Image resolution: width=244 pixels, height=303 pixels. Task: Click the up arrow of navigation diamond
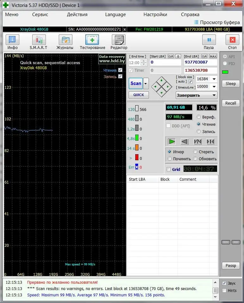[x=162, y=80]
